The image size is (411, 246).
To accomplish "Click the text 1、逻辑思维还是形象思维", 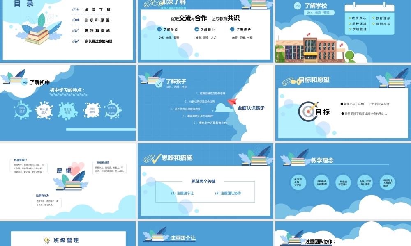I will coord(210,93).
